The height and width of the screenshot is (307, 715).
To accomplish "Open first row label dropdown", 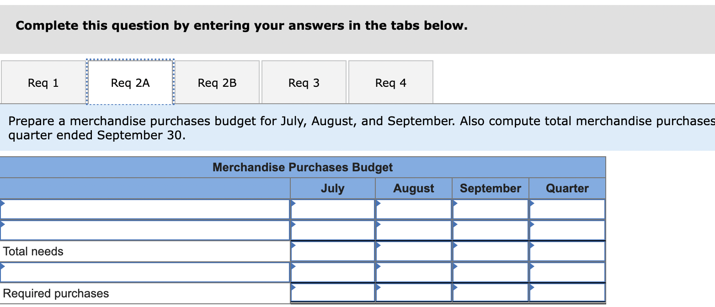I will pyautogui.click(x=145, y=209).
